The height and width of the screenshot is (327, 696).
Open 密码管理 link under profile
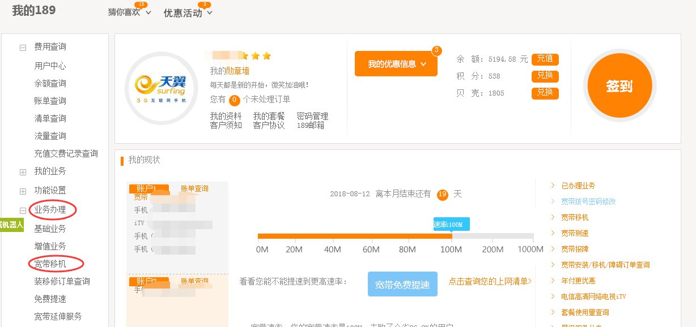(x=312, y=116)
